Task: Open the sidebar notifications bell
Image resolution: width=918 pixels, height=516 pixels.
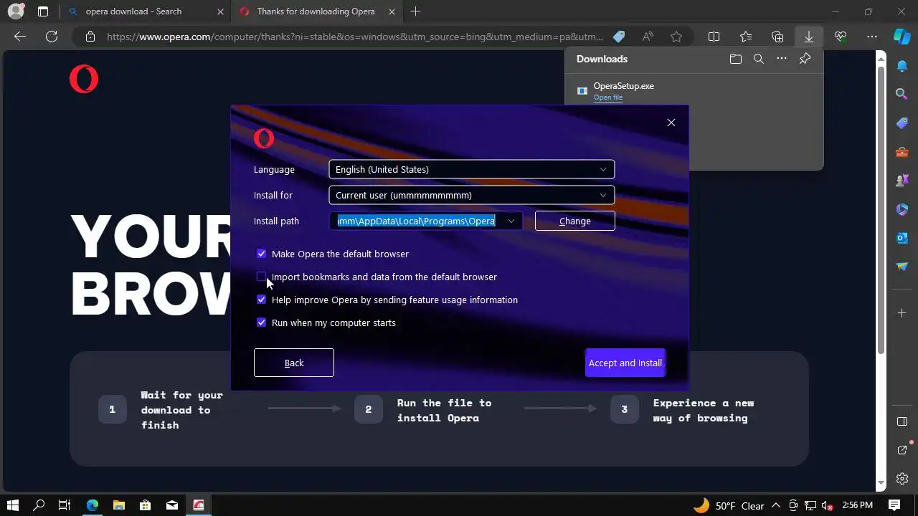Action: pyautogui.click(x=902, y=66)
